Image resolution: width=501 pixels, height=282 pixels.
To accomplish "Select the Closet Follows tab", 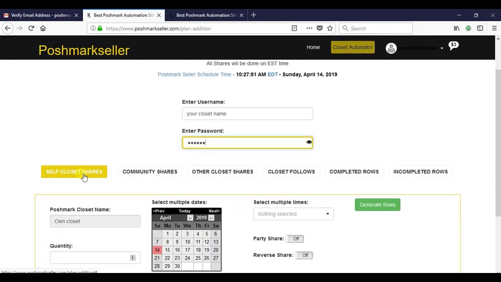I will click(x=291, y=172).
